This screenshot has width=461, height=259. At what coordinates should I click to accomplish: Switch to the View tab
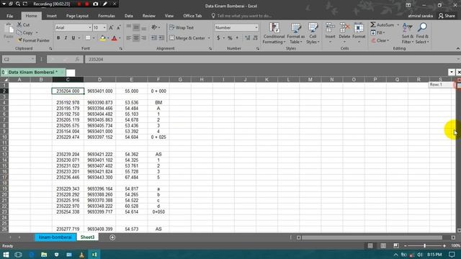coord(169,16)
